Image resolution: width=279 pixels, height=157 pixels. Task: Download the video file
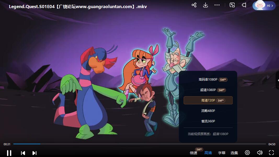click(206, 5)
